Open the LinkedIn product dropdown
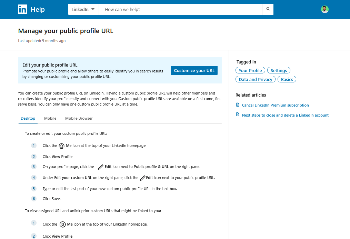 (83, 9)
